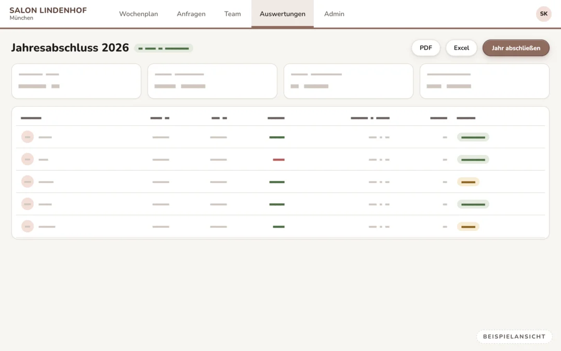Open the Admin tab
Image resolution: width=561 pixels, height=351 pixels.
pyautogui.click(x=334, y=14)
